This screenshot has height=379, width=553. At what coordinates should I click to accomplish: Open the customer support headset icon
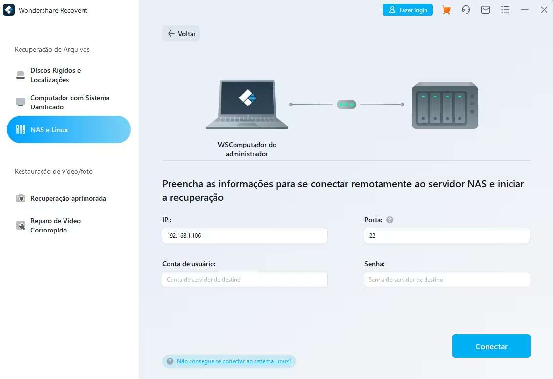466,10
